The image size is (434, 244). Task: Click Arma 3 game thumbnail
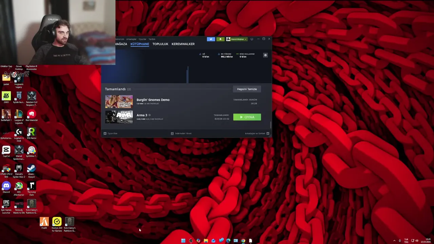[x=119, y=117]
